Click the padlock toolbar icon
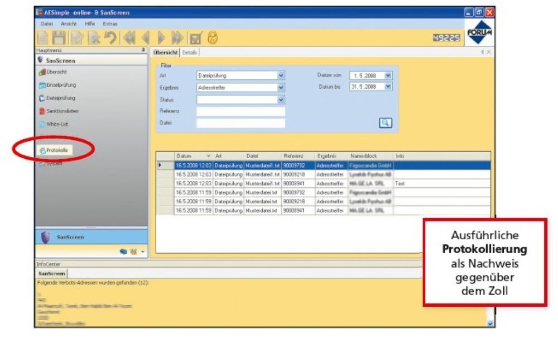This screenshot has height=337, width=558. click(213, 37)
